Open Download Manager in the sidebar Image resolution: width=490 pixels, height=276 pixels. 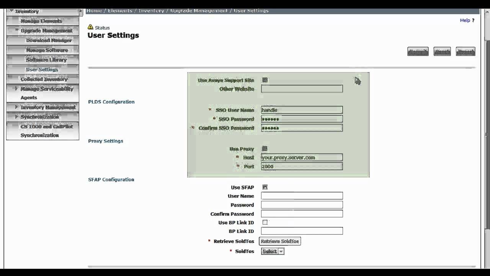point(49,40)
